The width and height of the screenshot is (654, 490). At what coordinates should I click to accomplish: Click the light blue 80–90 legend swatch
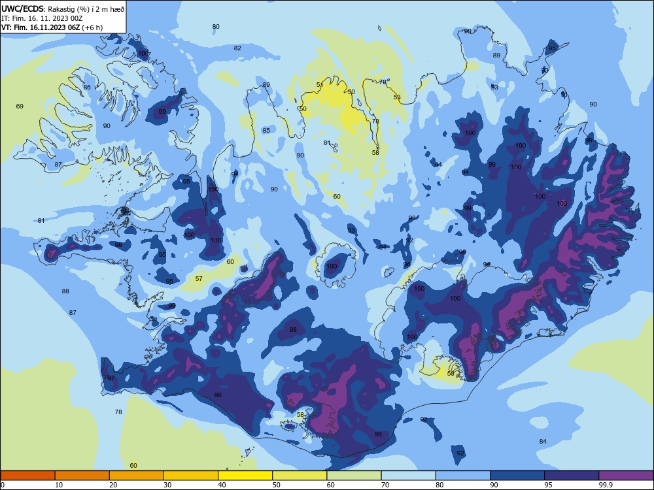[x=462, y=476]
